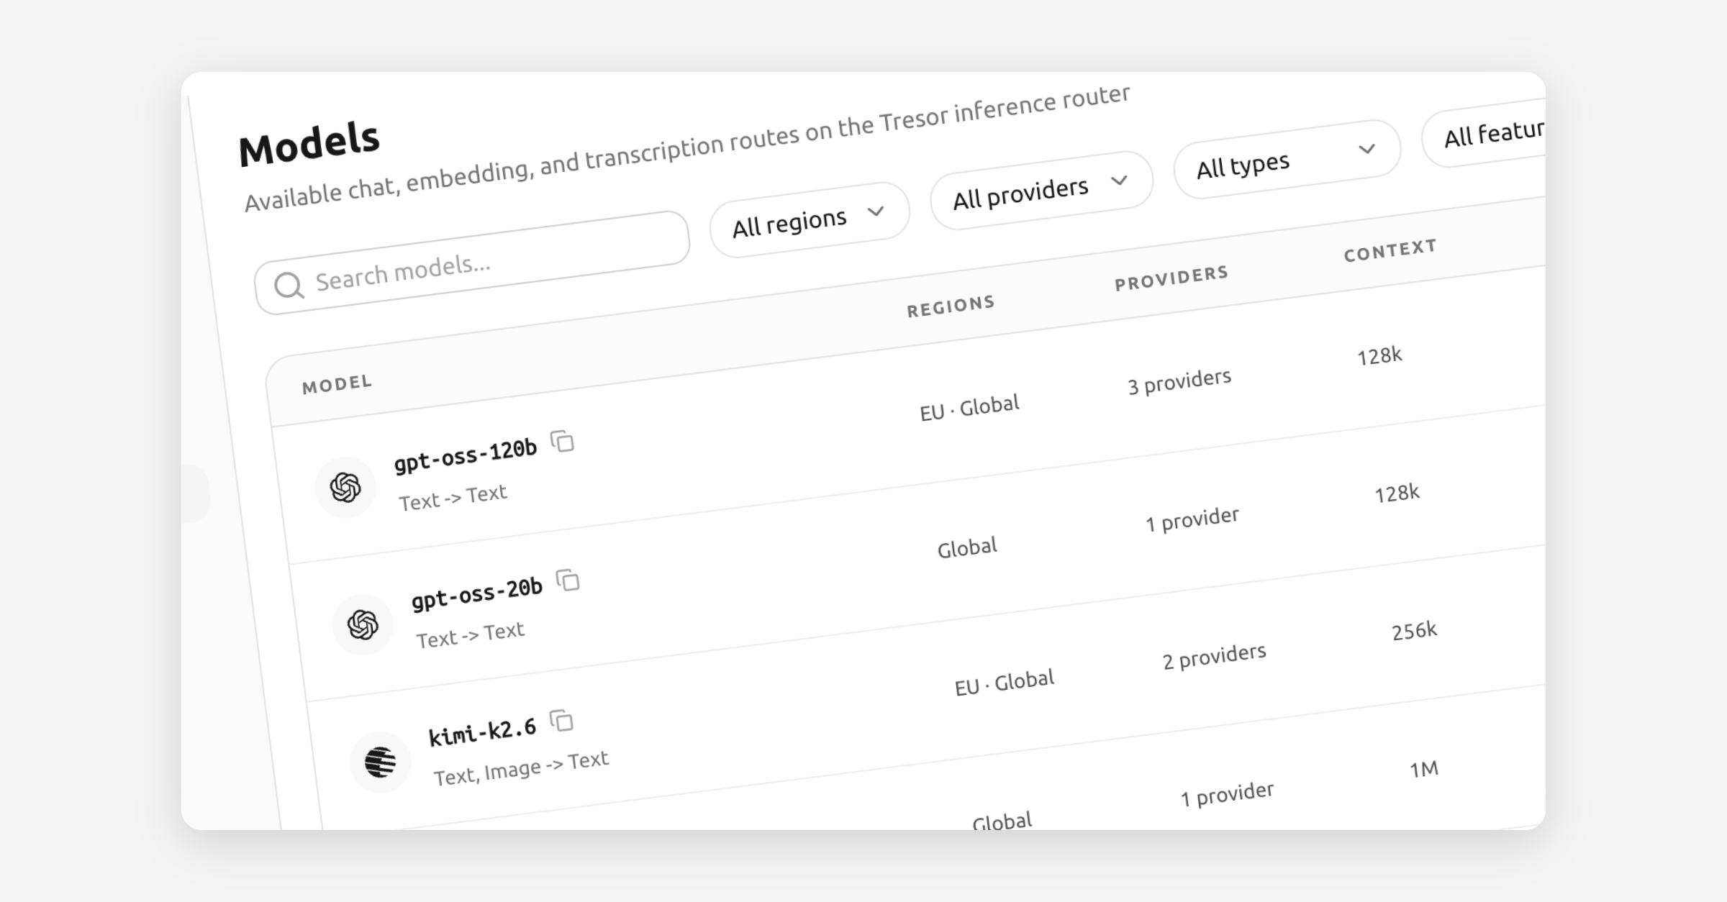The width and height of the screenshot is (1727, 902).
Task: Copy the gpt-oss-20b model name
Action: pyautogui.click(x=568, y=580)
